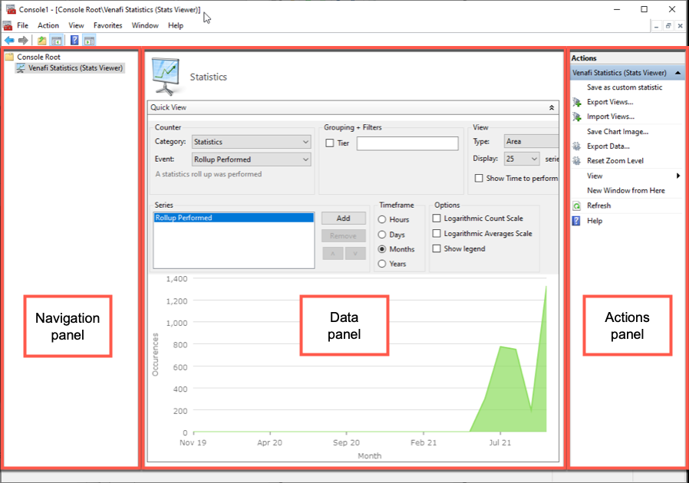Click the Tier filter text field
Screen dimensions: 689x483
tap(407, 143)
